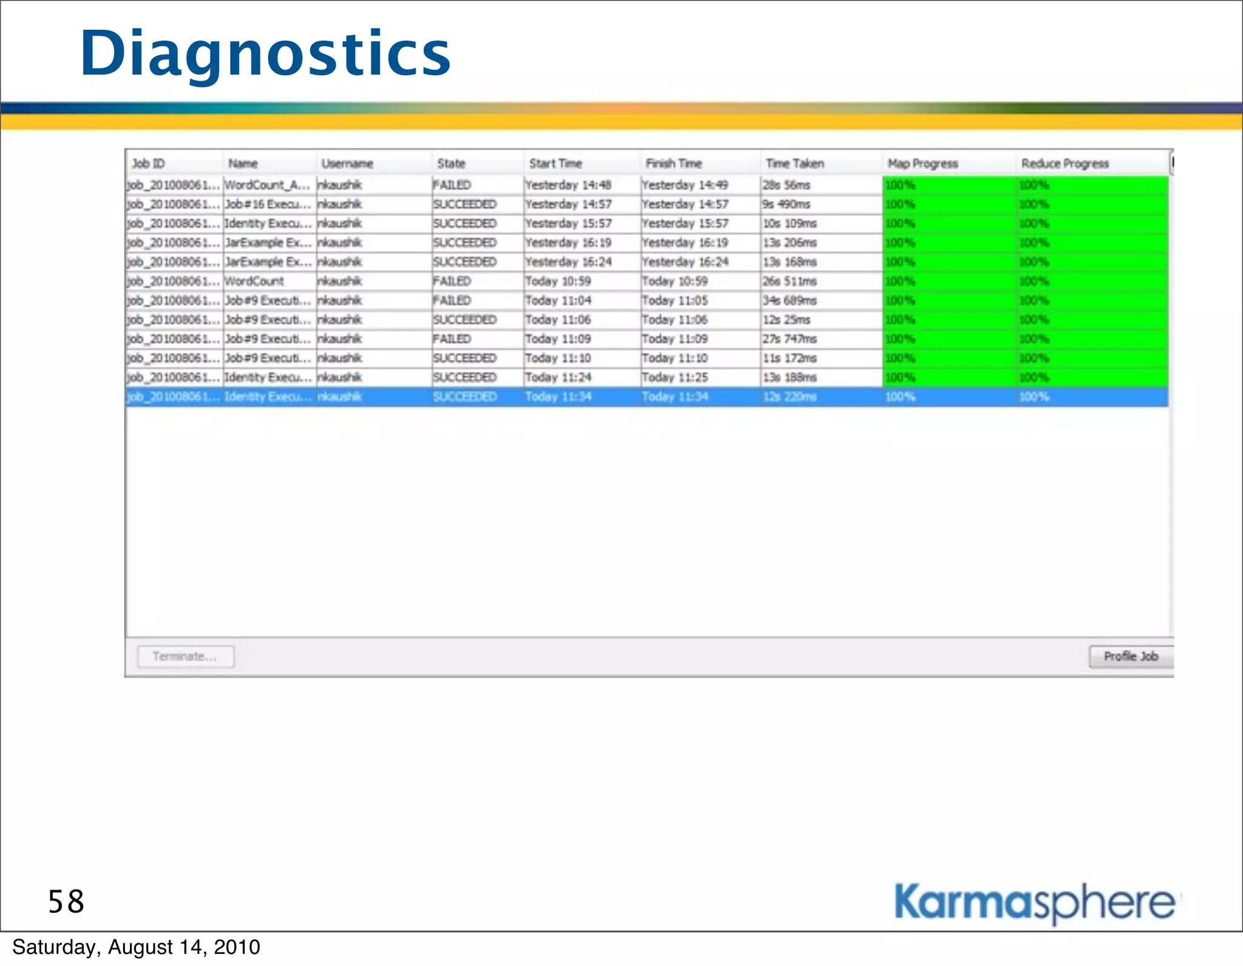
Task: Sort by the Username column header
Action: 374,163
